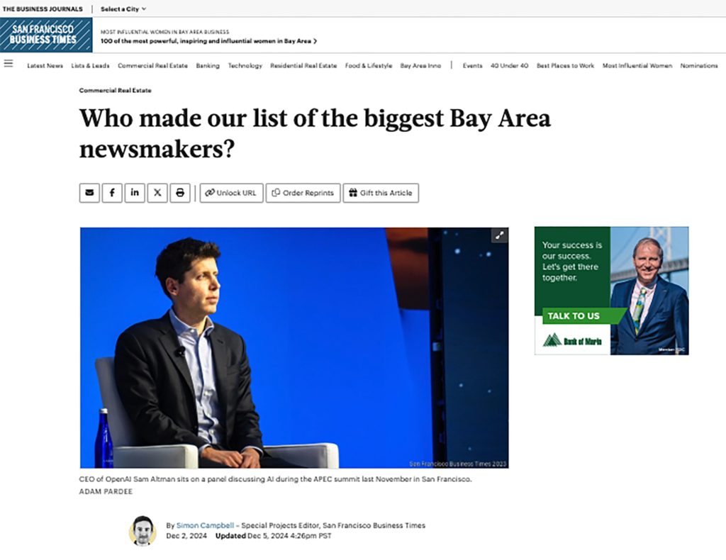Click the San Francisco Business Times logo
The image size is (726, 560).
[x=46, y=35]
